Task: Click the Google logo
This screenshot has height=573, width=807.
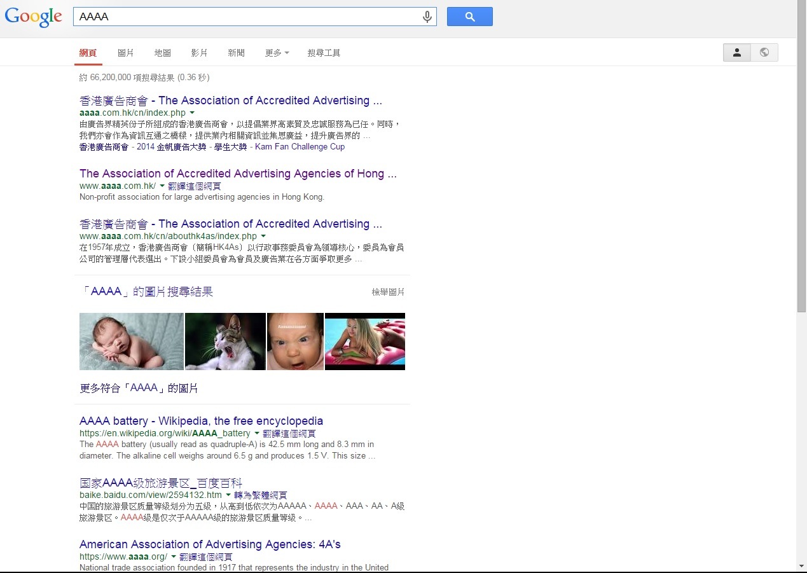Action: 33,17
